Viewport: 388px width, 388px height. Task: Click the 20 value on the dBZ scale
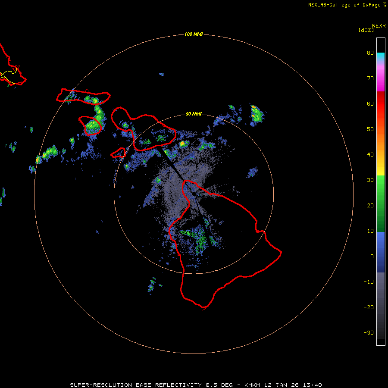(370, 205)
